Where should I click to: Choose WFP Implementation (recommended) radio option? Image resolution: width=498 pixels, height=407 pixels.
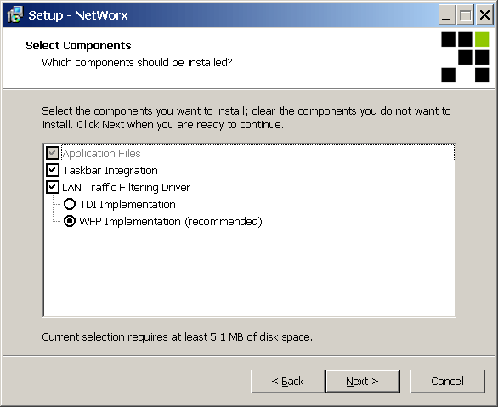70,221
